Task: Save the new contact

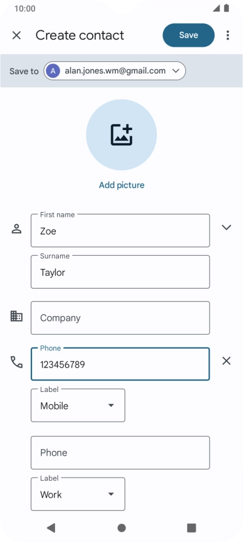Action: click(188, 35)
